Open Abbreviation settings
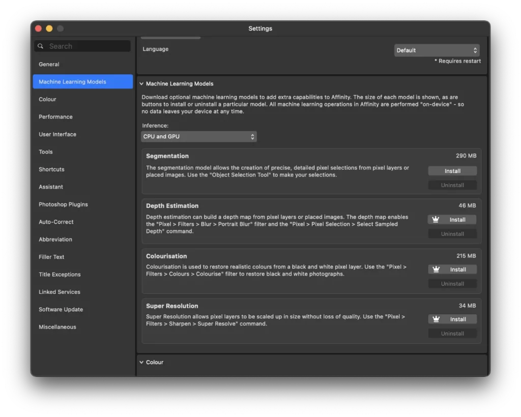The image size is (521, 417). [55, 240]
